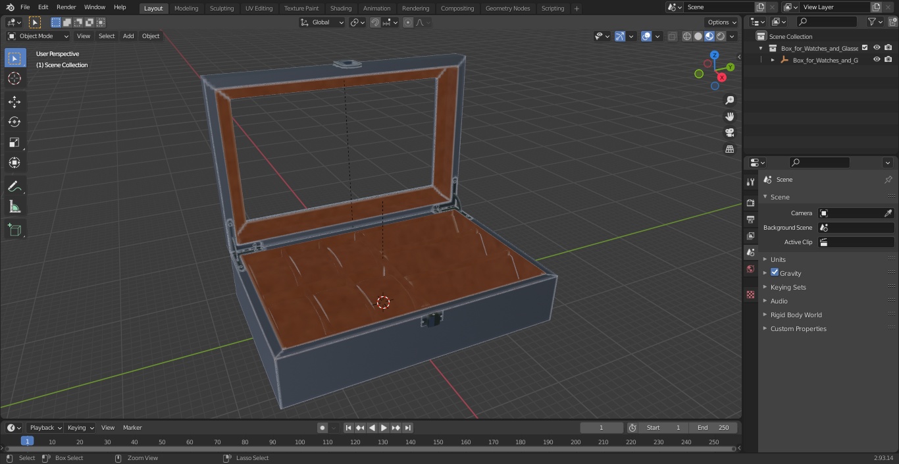Viewport: 899px width, 464px height.
Task: Toggle proportional editing button
Action: tap(408, 22)
